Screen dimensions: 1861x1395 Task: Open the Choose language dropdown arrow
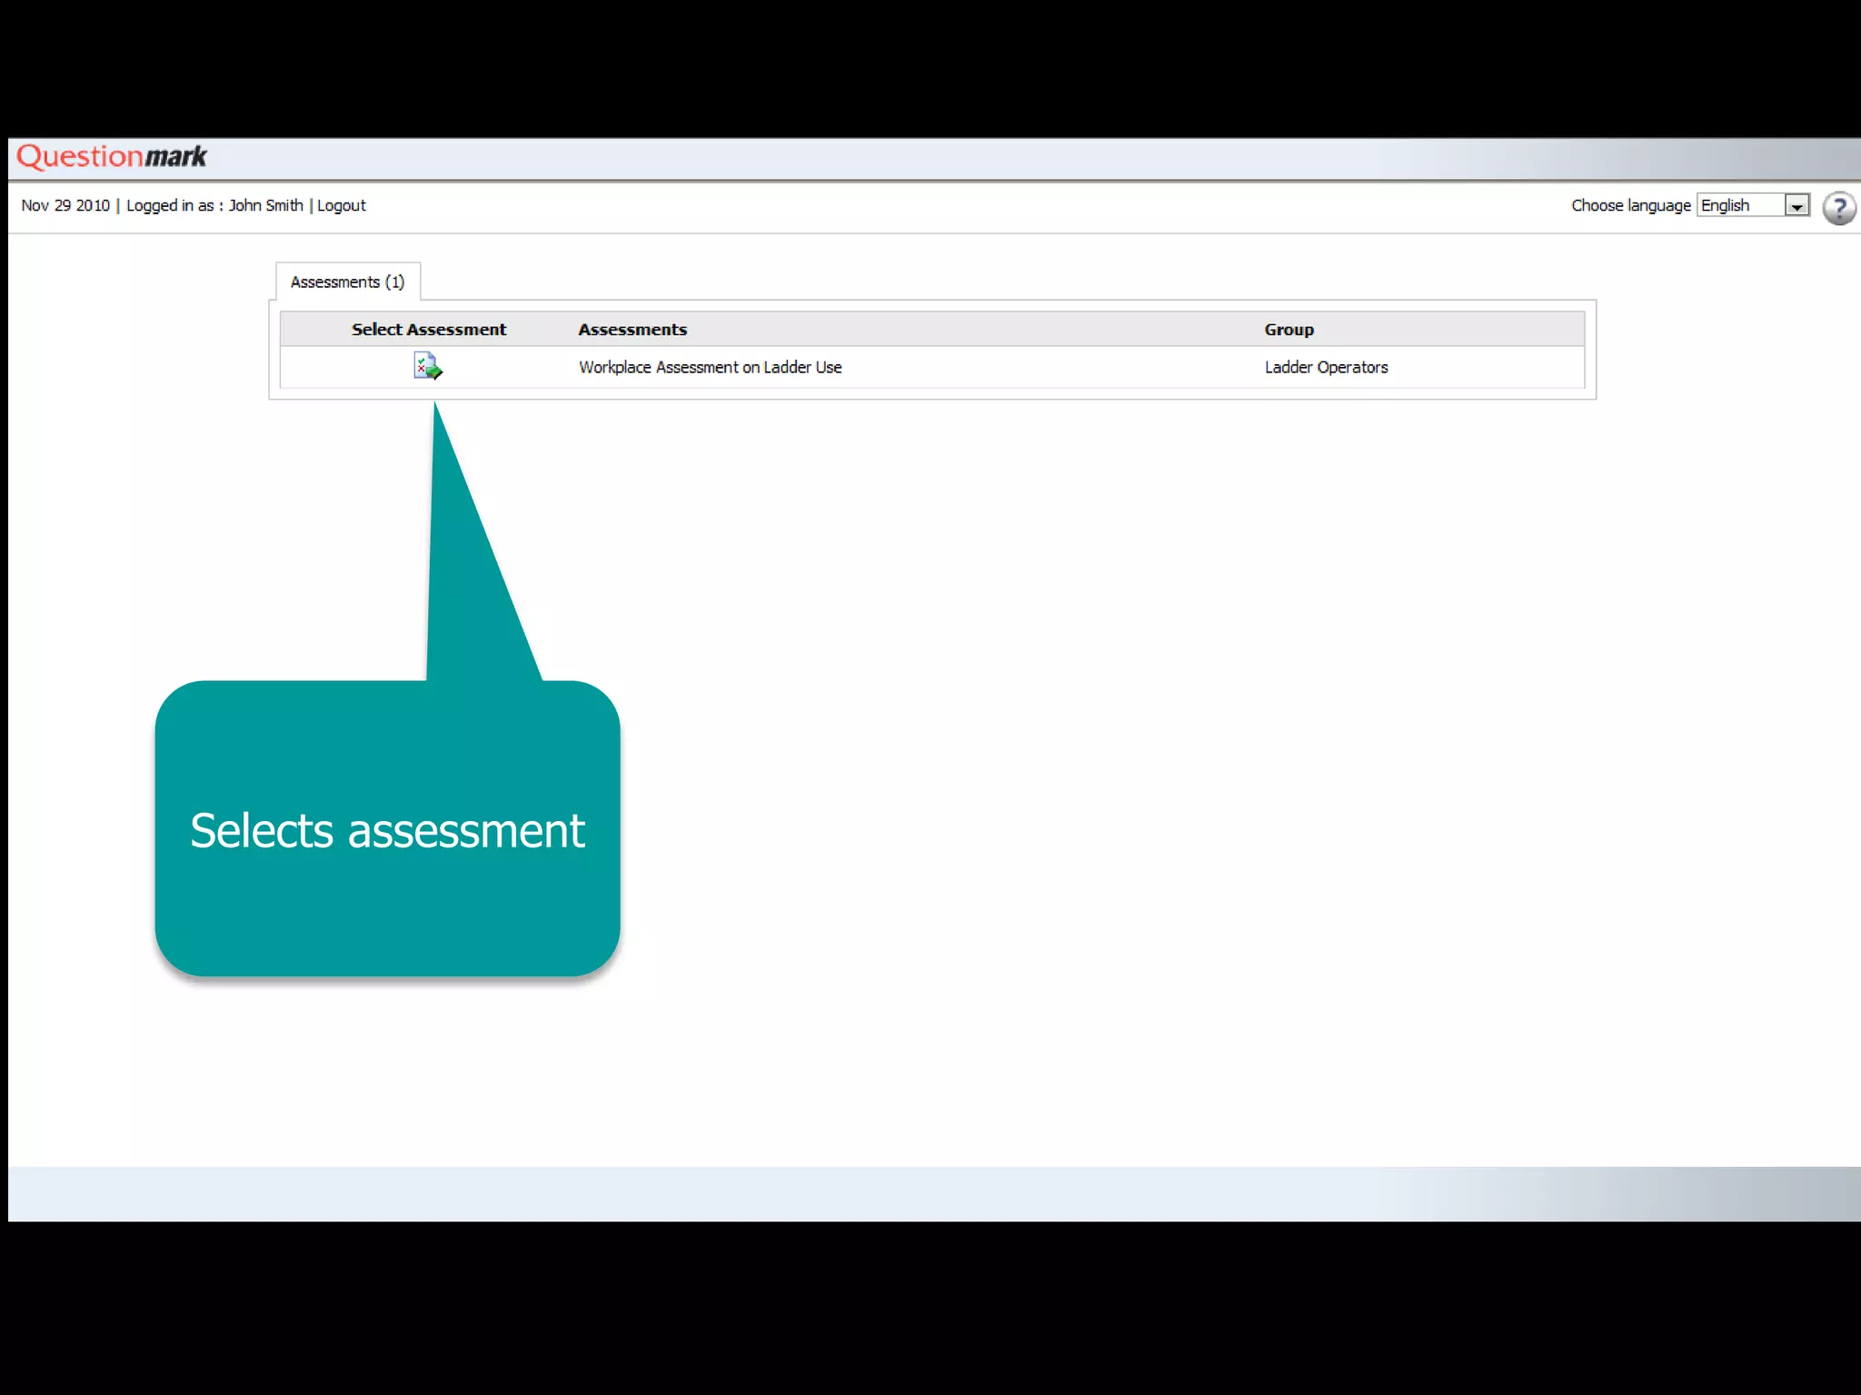1796,206
